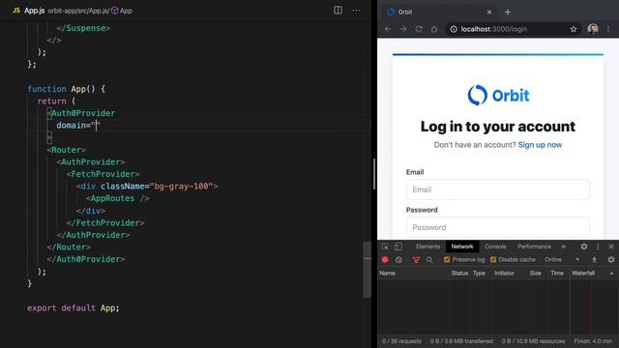The image size is (619, 348).
Task: Open a new browser tab
Action: click(x=508, y=13)
